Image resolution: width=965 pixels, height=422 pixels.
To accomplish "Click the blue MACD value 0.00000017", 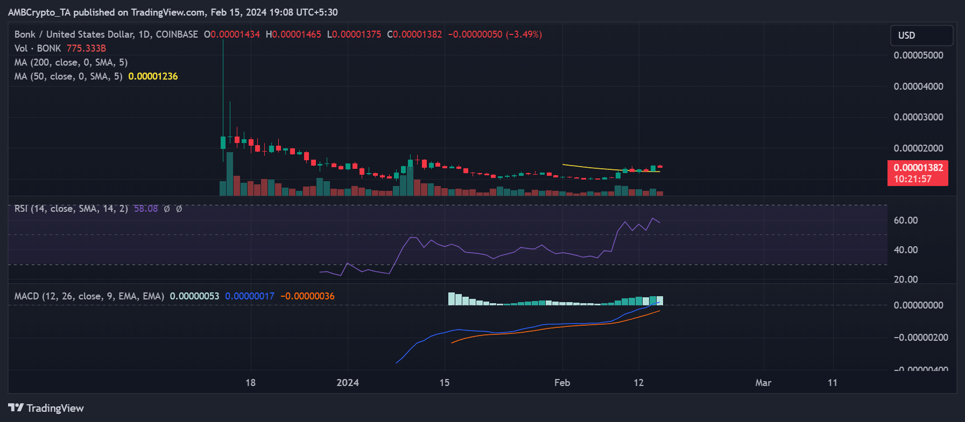I will 250,296.
